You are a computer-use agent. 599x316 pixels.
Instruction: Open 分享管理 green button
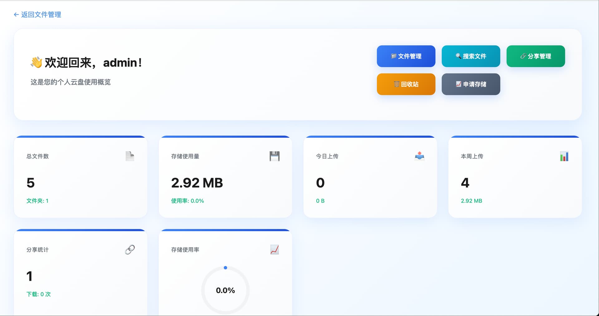[x=536, y=56]
